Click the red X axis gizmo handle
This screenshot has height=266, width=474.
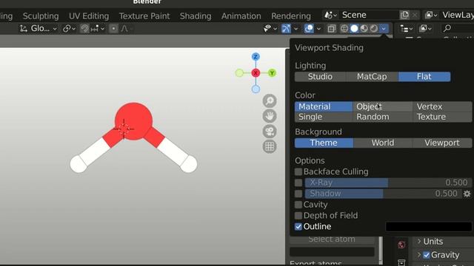[256, 73]
